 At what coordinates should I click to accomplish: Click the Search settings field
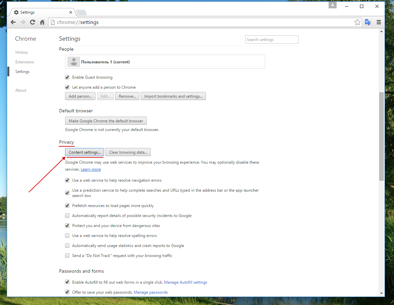point(272,40)
